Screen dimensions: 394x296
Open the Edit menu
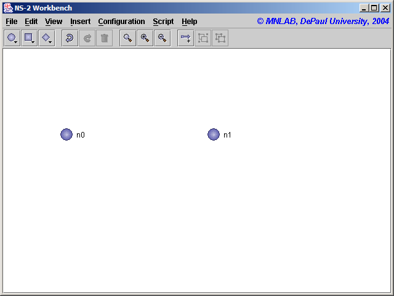[31, 22]
